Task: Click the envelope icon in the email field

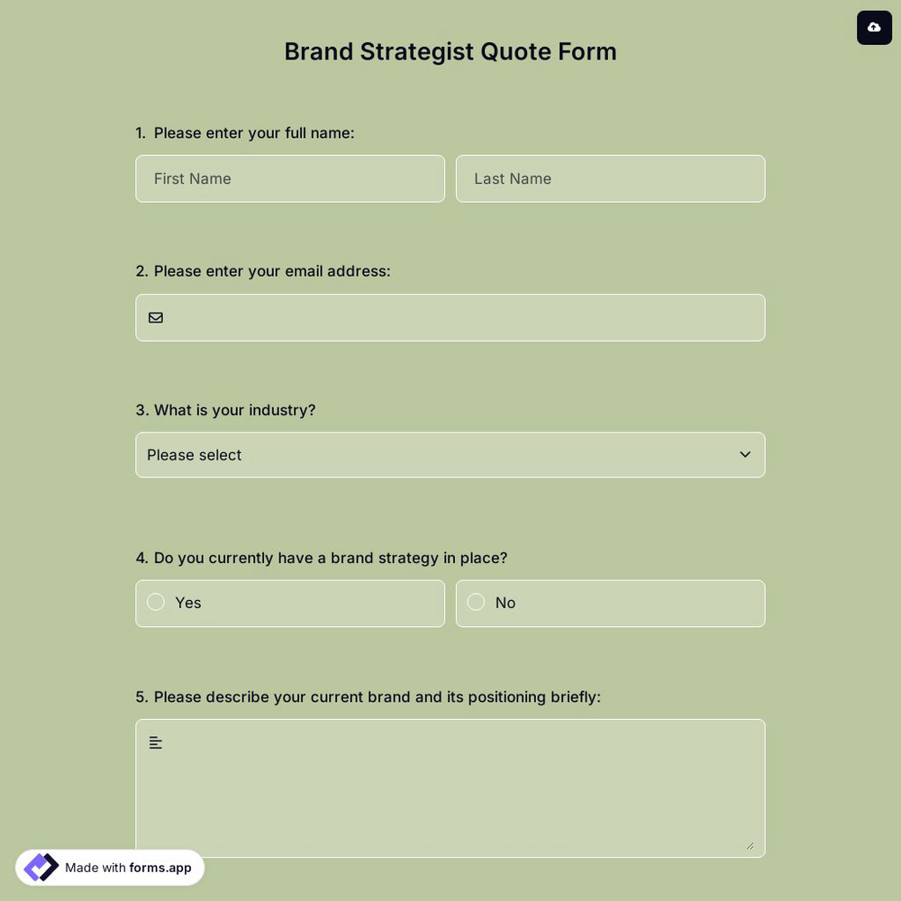Action: click(156, 317)
